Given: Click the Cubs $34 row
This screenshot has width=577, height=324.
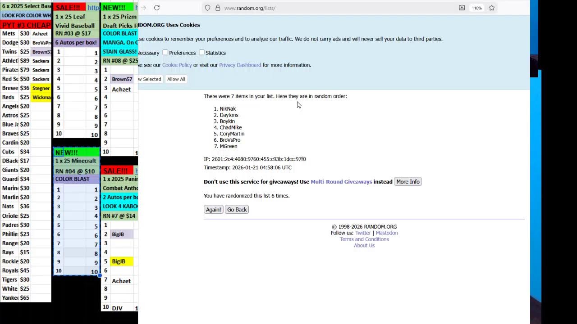Looking at the screenshot, I should (x=26, y=152).
